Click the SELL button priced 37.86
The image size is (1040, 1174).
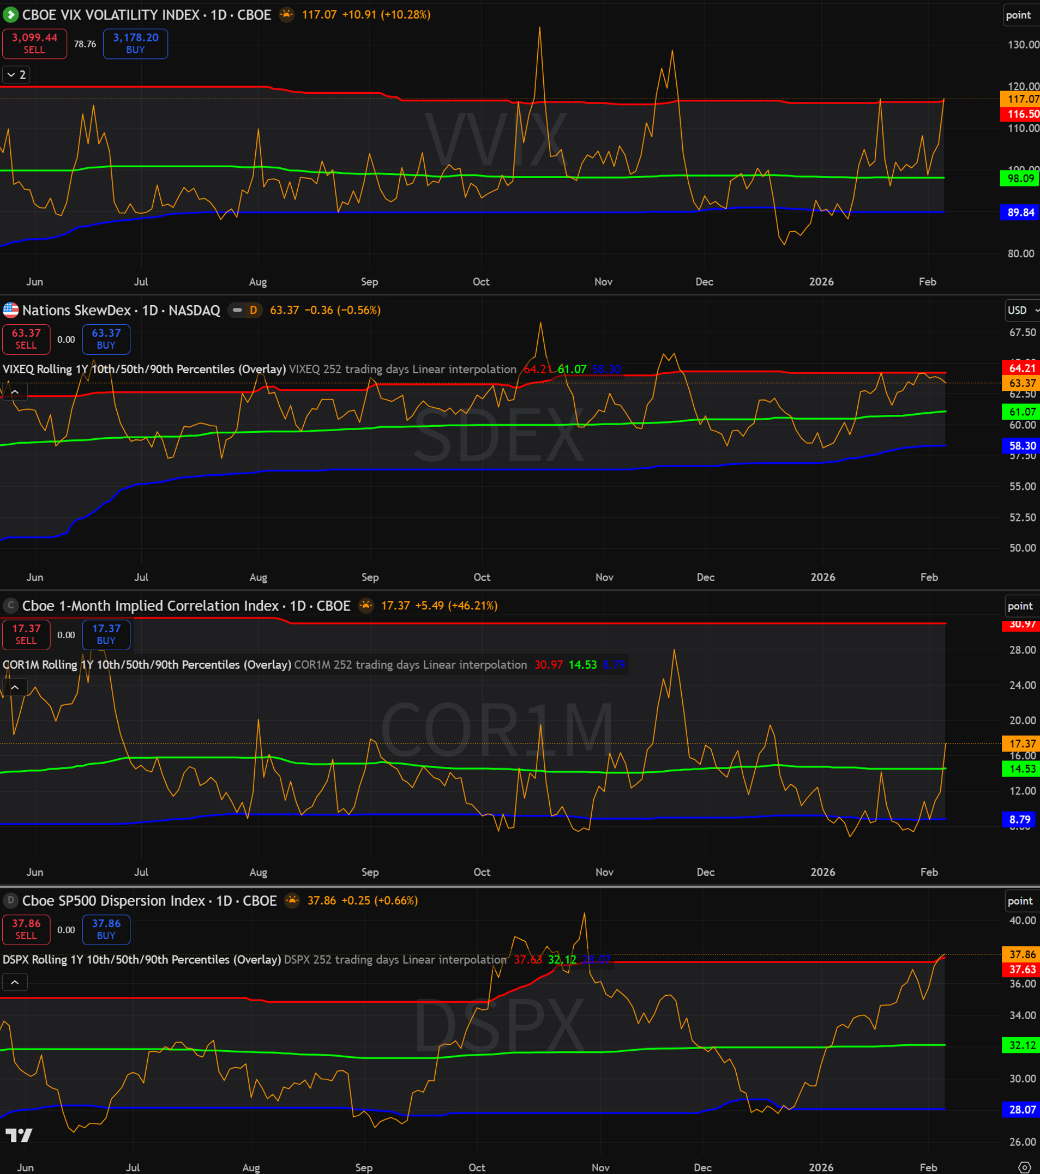[26, 929]
